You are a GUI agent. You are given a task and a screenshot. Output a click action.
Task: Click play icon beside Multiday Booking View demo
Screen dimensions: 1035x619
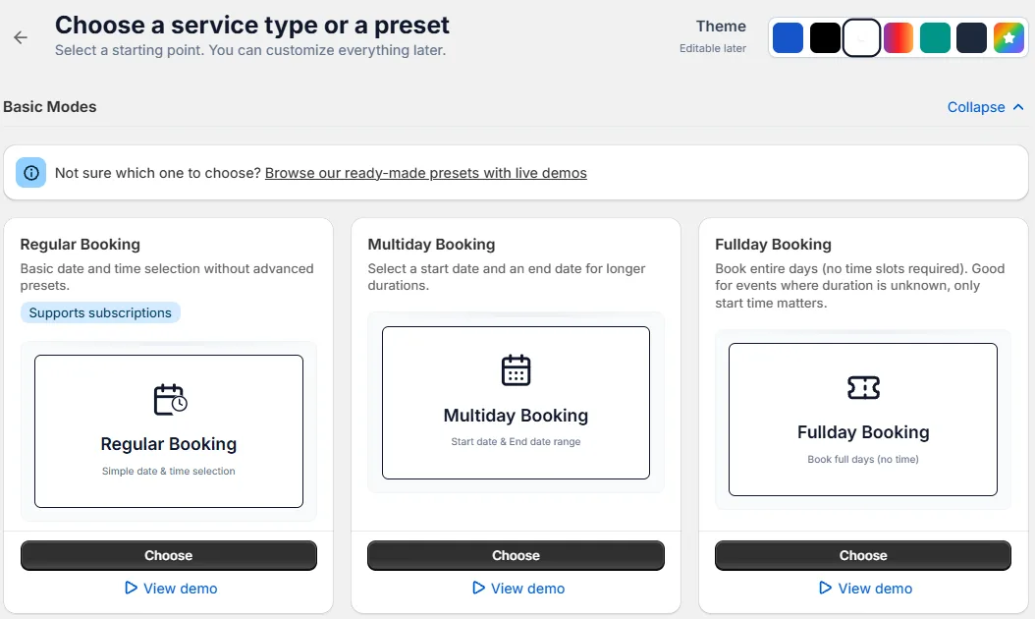coord(478,588)
